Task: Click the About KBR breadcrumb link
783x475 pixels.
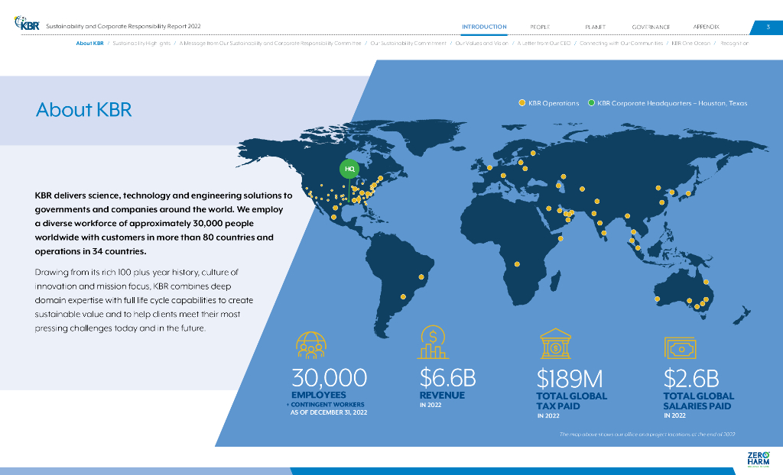Action: click(89, 44)
